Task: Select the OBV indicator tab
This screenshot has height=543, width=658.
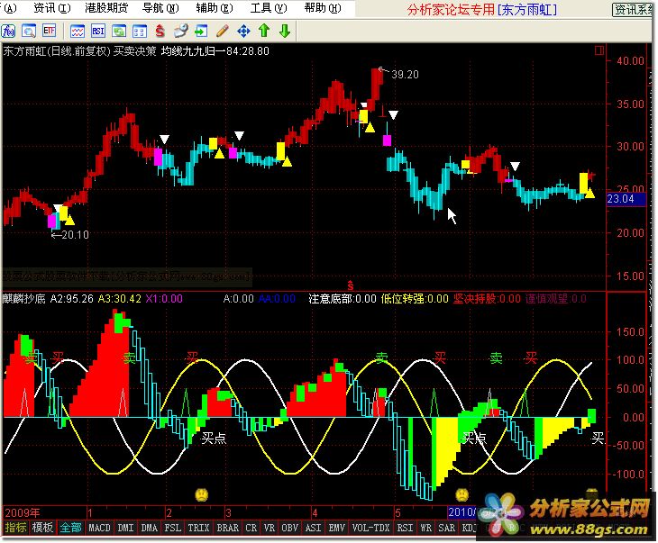Action: (289, 528)
